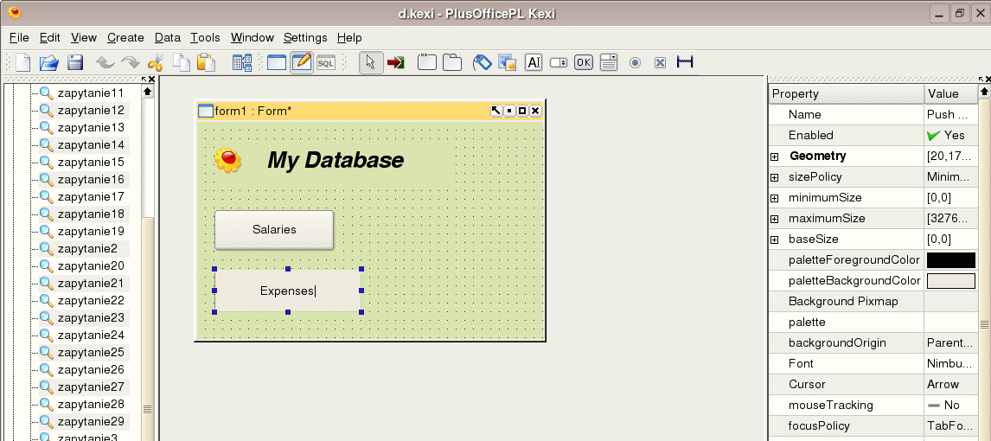Click the scissors Cut icon
Viewport: 991px width, 441px height.
click(x=156, y=62)
